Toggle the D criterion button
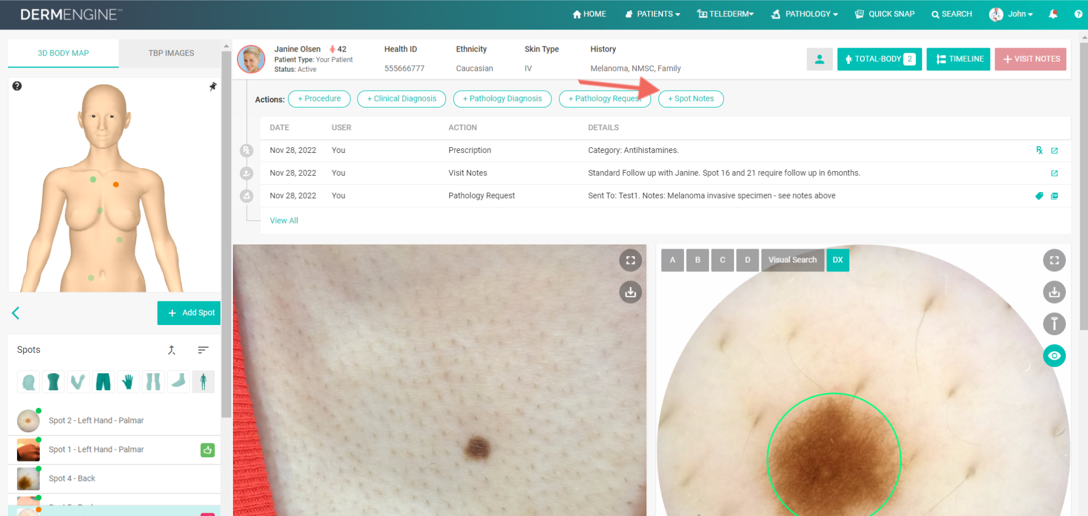The height and width of the screenshot is (516, 1088). (747, 260)
